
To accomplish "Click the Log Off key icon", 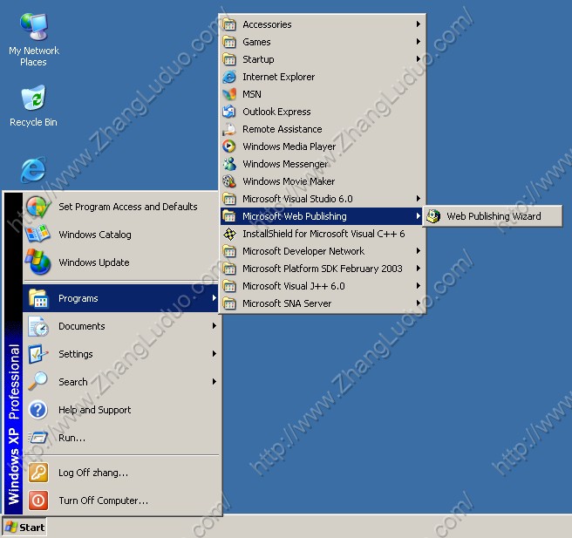I will coord(38,473).
